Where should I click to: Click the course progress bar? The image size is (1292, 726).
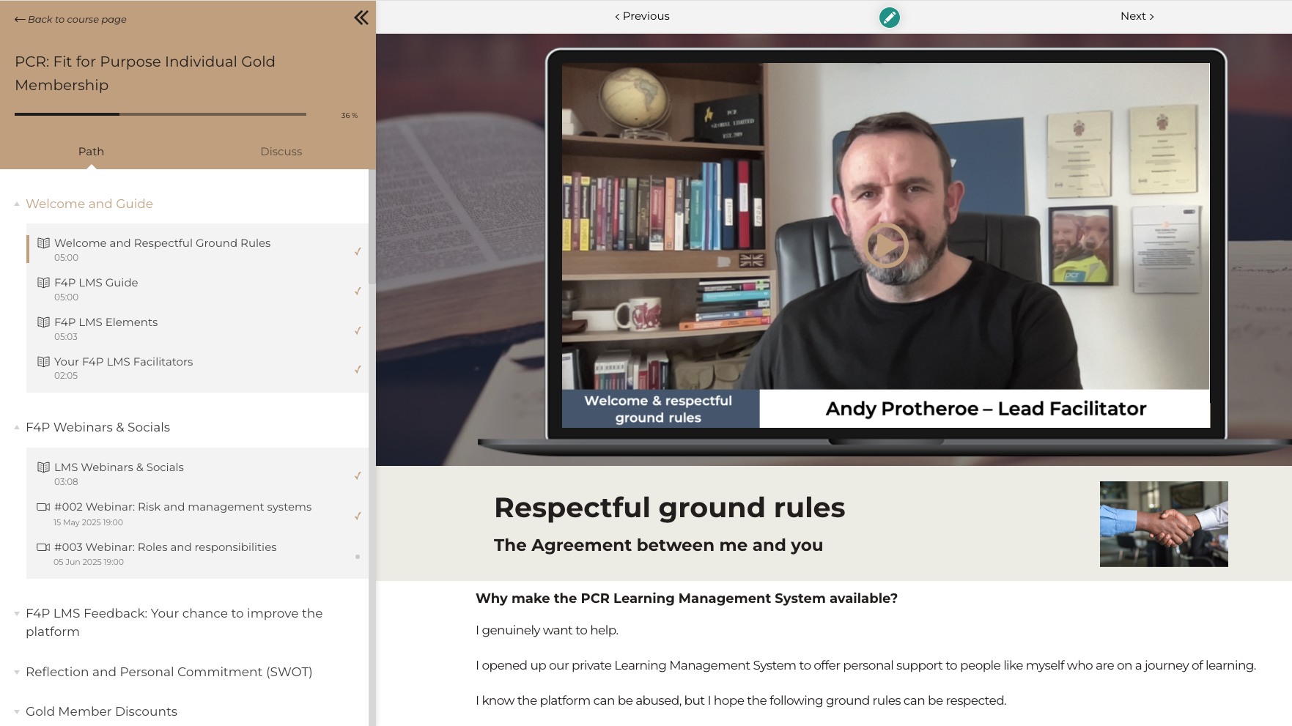160,114
